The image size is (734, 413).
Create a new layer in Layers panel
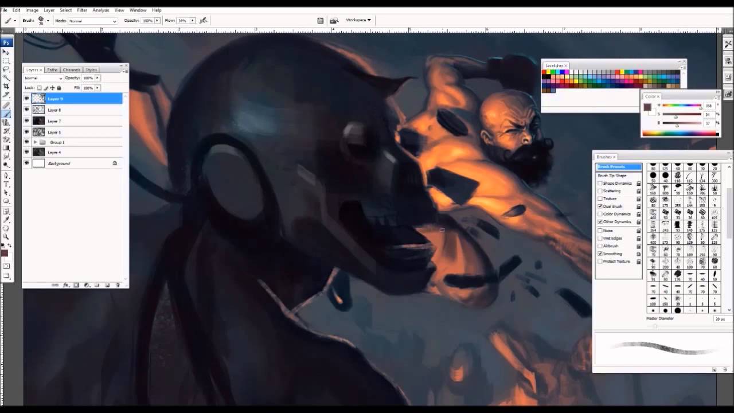point(107,285)
